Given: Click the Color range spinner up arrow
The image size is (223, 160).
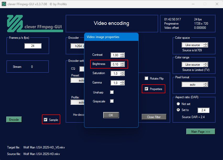Looking at the screenshot, I should 205,64.
